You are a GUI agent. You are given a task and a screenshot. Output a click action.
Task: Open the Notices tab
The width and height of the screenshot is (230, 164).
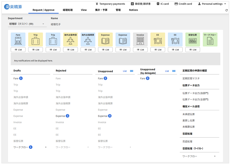point(133,10)
